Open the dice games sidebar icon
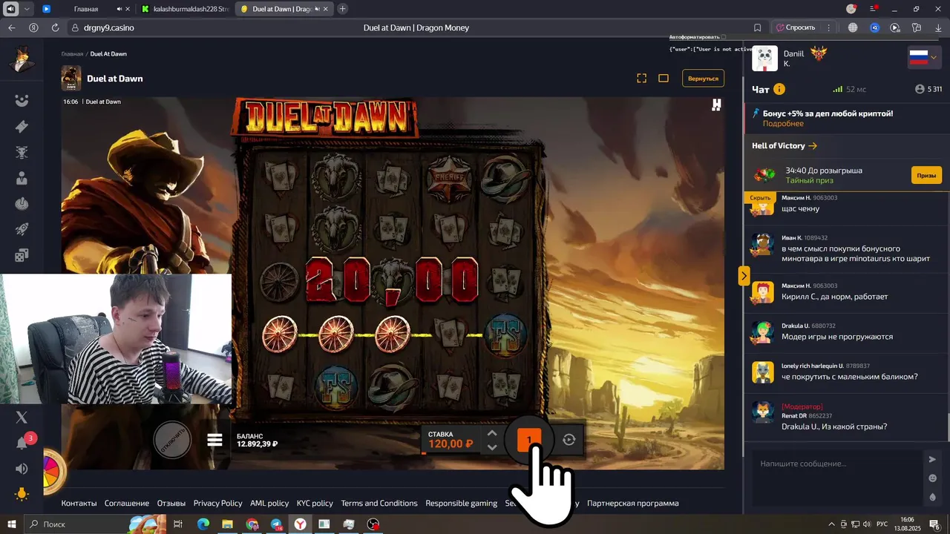Image resolution: width=950 pixels, height=534 pixels. pyautogui.click(x=22, y=255)
